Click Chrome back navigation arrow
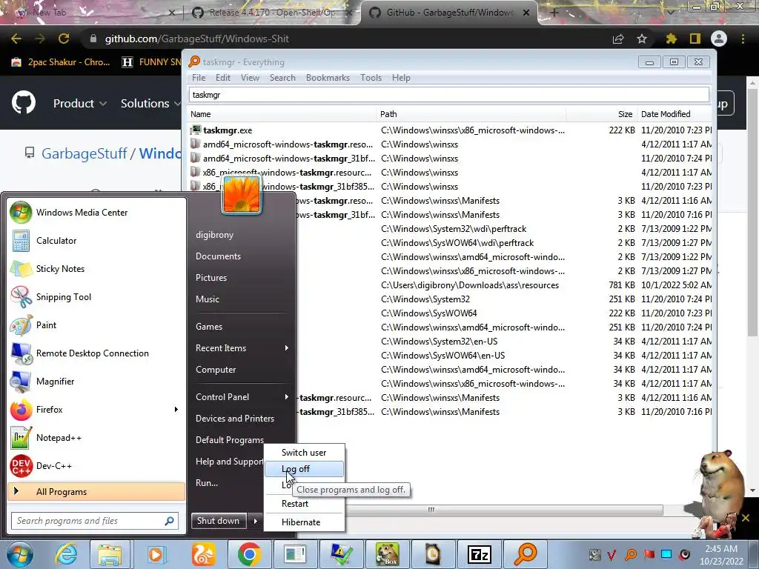Screen dimensions: 759x569 click(x=16, y=39)
